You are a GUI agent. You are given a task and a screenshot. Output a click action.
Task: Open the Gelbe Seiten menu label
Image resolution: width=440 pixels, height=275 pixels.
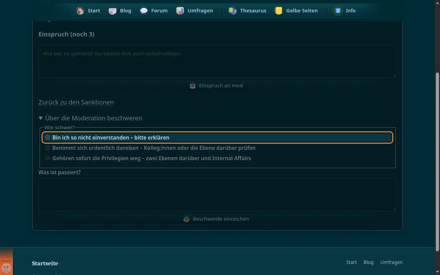pos(302,11)
